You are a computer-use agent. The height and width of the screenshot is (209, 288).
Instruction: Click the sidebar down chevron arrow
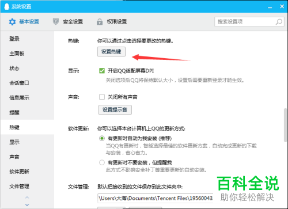[27, 205]
